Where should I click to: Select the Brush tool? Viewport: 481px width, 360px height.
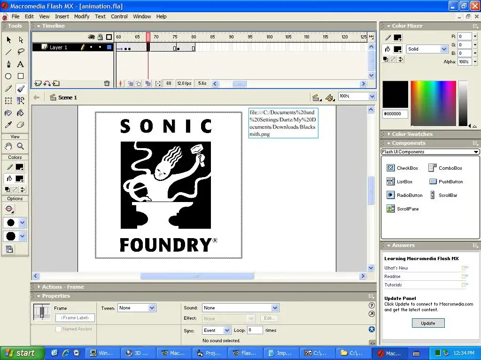pos(21,89)
